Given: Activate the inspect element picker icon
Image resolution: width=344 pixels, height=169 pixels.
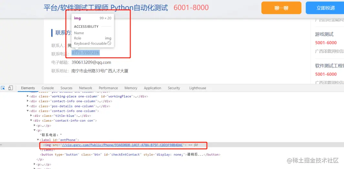Looking at the screenshot, I should 3,88.
